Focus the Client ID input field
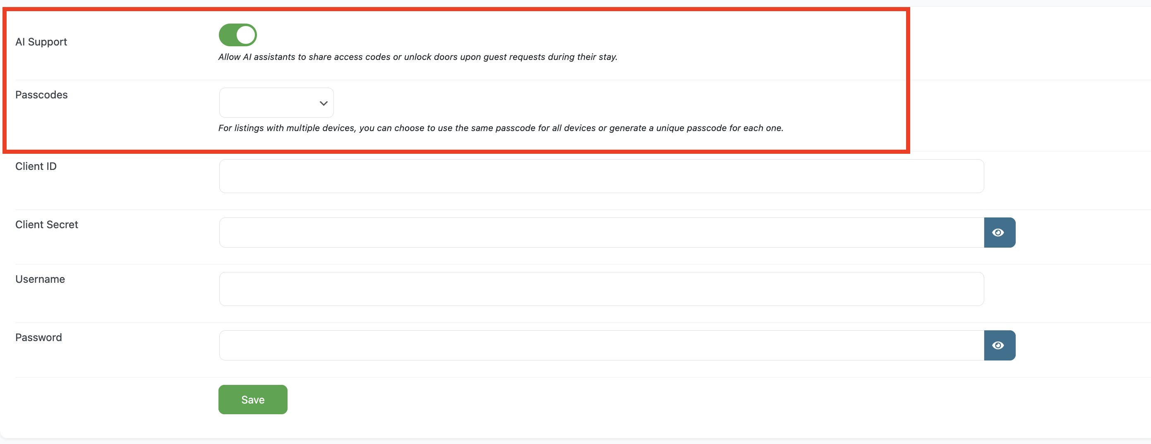1151x444 pixels. pos(601,176)
